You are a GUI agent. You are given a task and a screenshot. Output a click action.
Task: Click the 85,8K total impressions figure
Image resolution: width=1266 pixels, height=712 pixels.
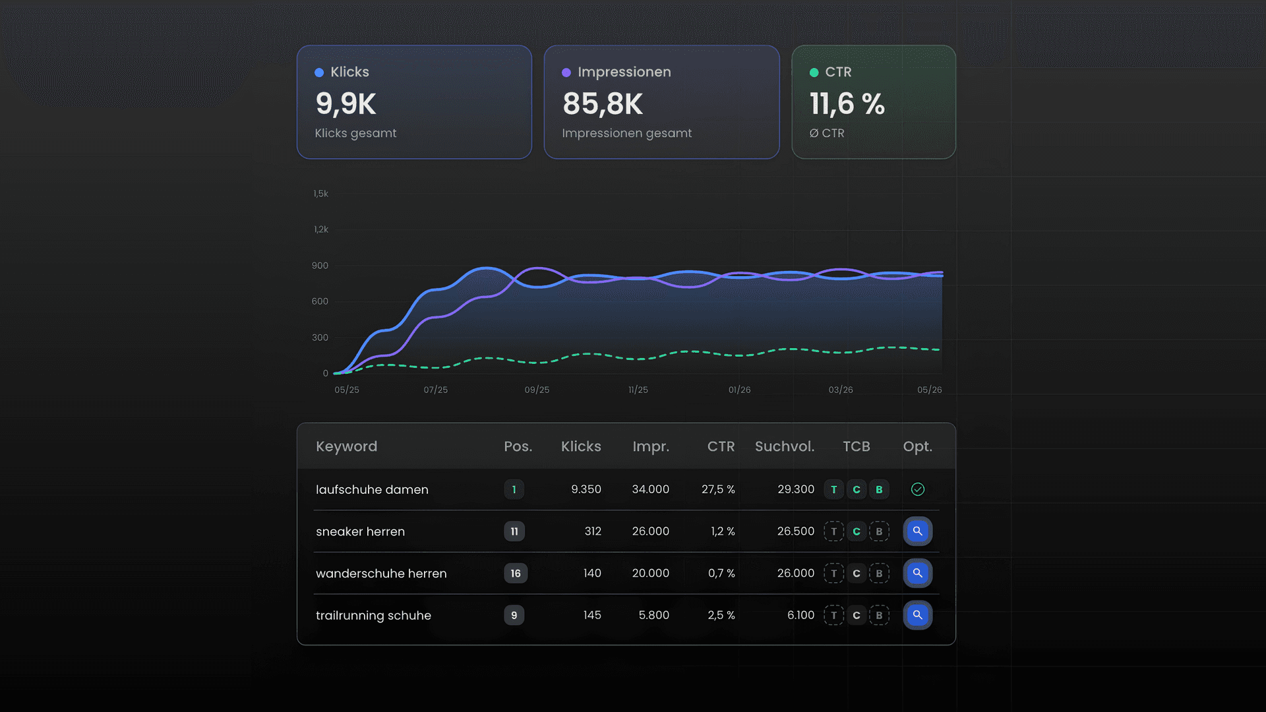coord(603,104)
